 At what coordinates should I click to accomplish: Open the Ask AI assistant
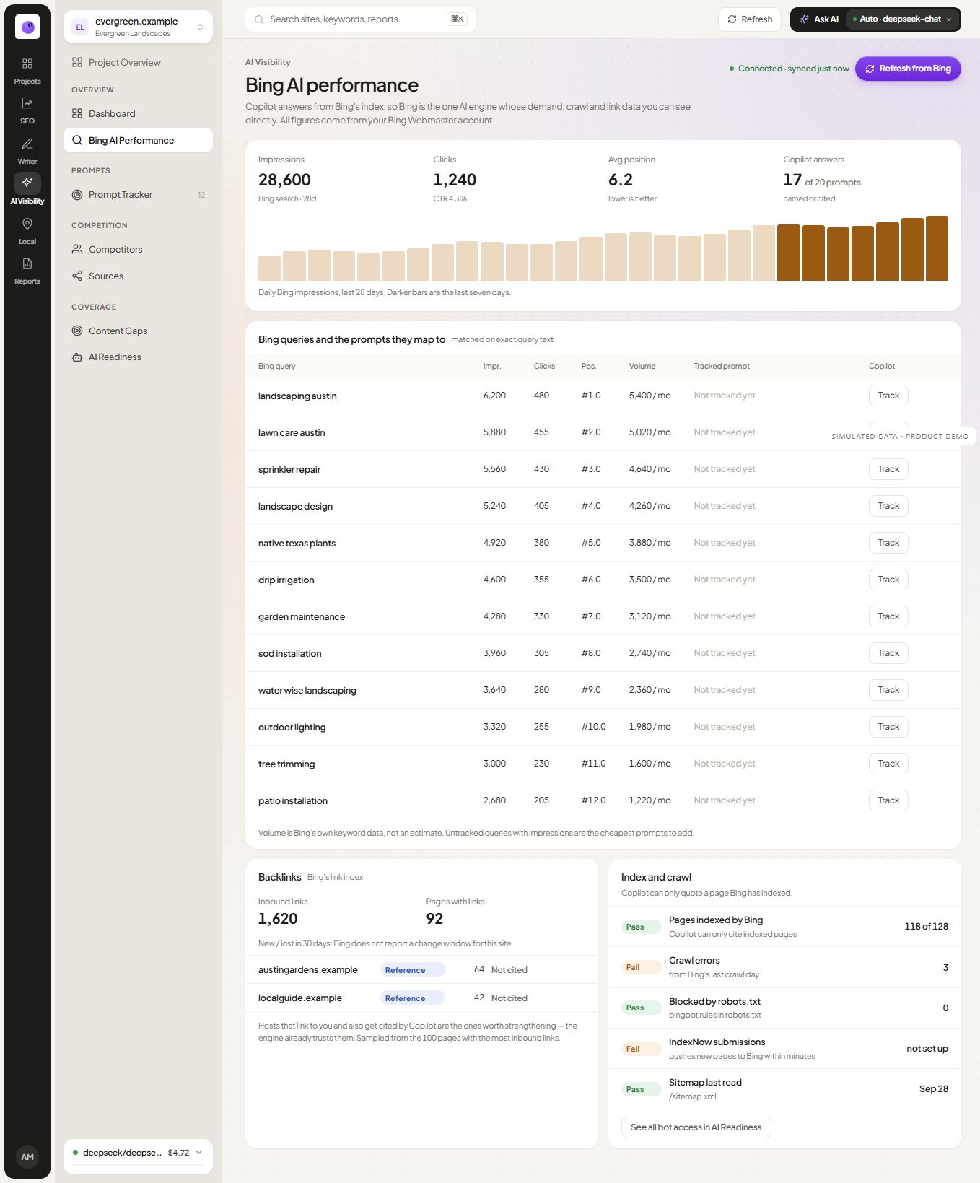(819, 19)
